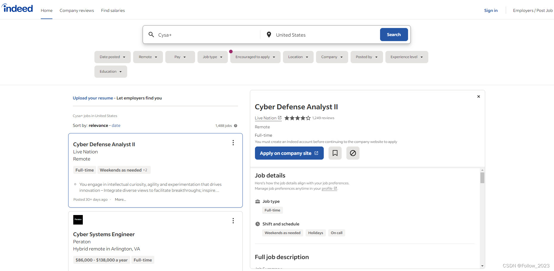Open Company reviews
This screenshot has width=554, height=271.
coord(77,10)
